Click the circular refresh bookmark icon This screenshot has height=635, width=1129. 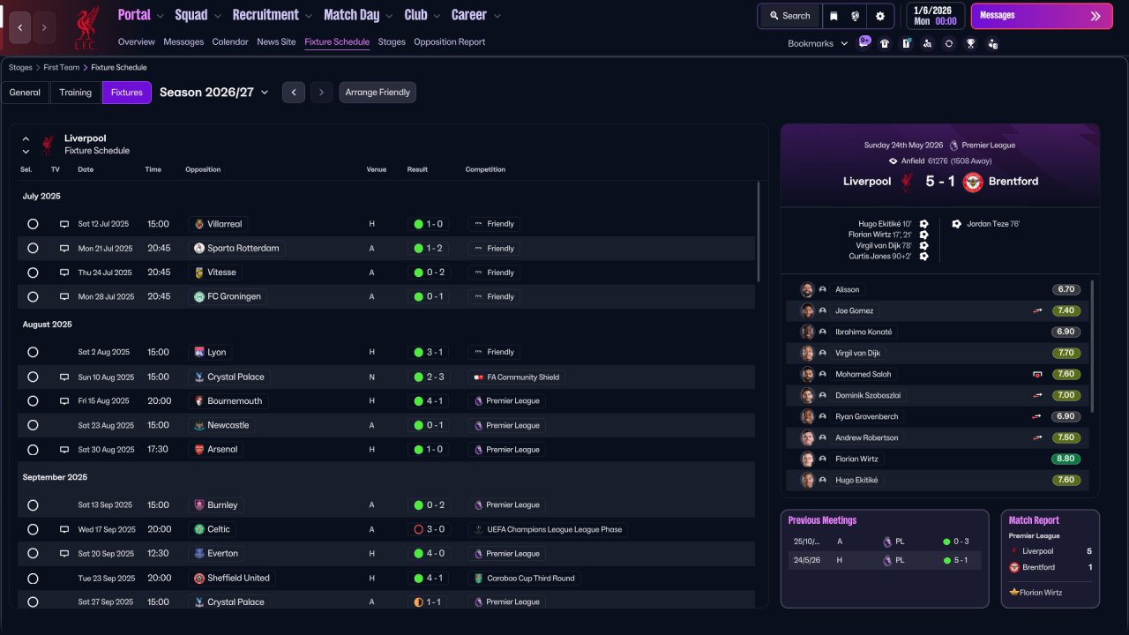point(948,43)
